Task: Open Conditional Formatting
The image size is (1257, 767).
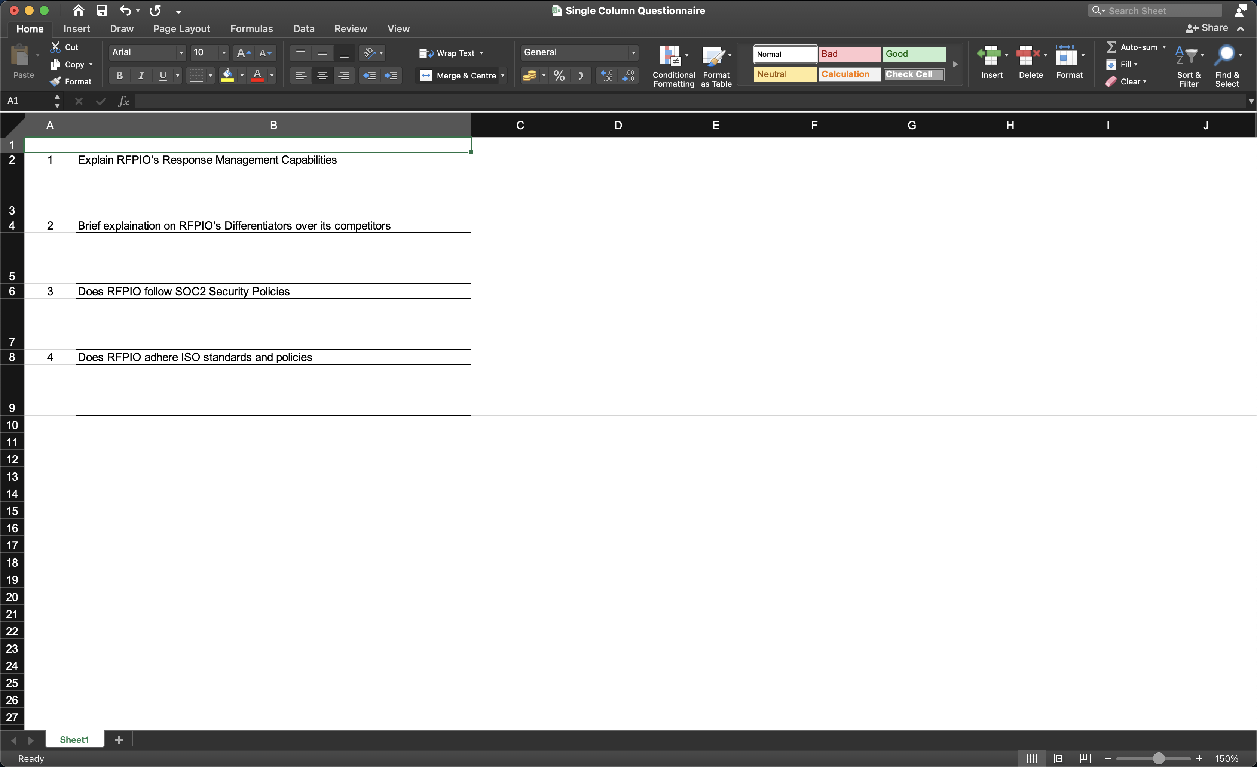Action: point(673,66)
